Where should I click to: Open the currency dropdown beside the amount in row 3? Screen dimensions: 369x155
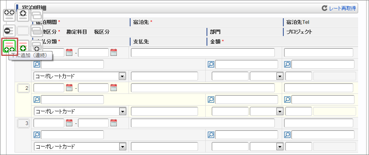point(267,147)
